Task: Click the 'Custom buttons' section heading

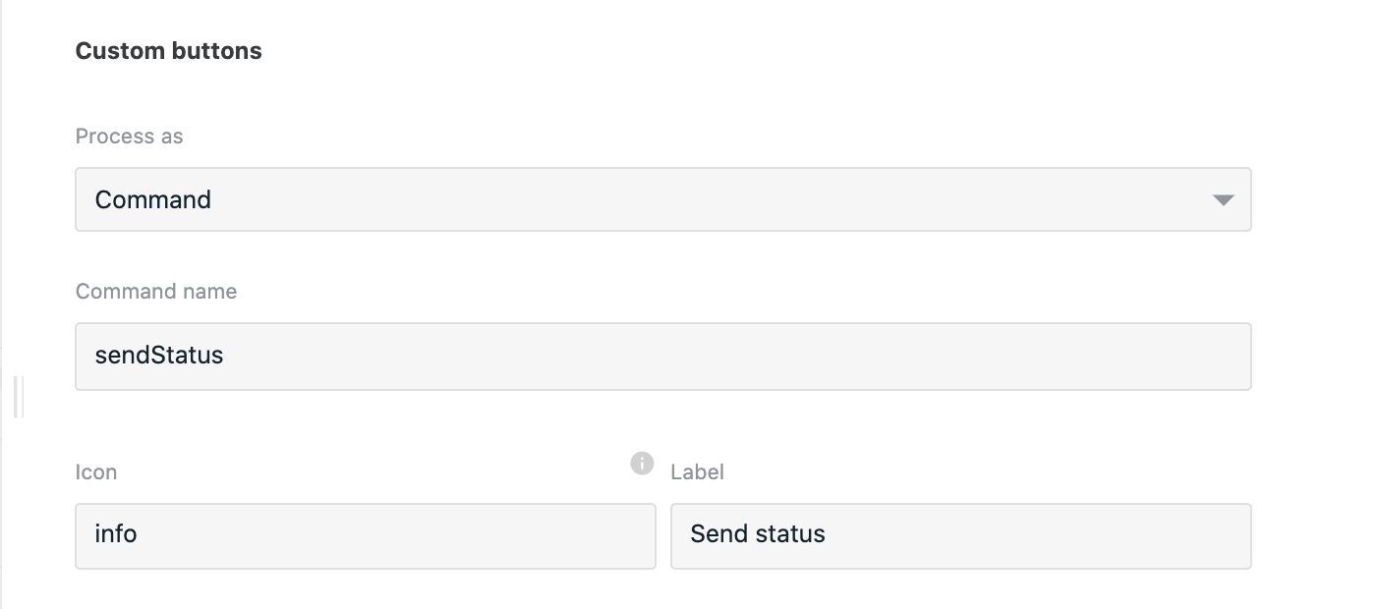Action: [x=169, y=51]
